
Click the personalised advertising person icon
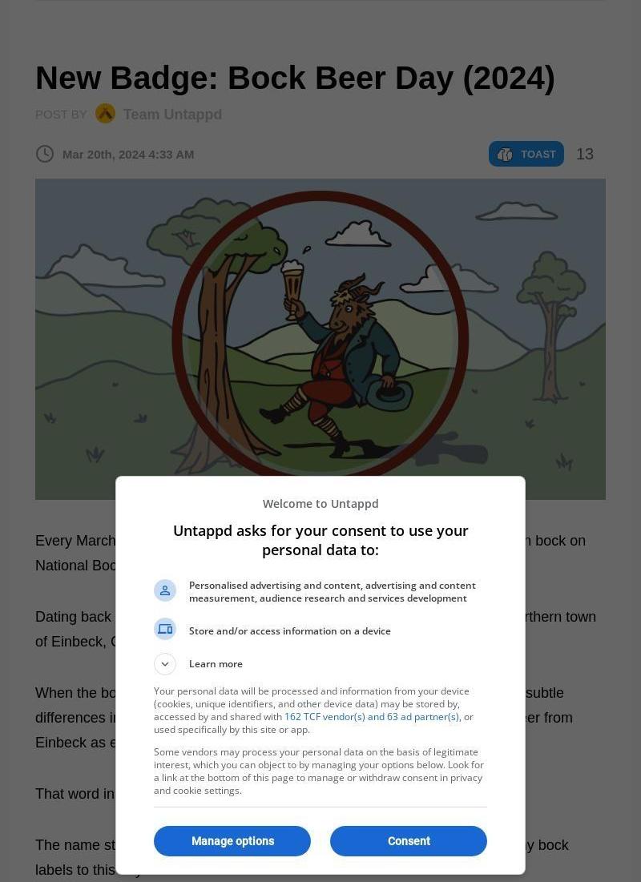[165, 590]
